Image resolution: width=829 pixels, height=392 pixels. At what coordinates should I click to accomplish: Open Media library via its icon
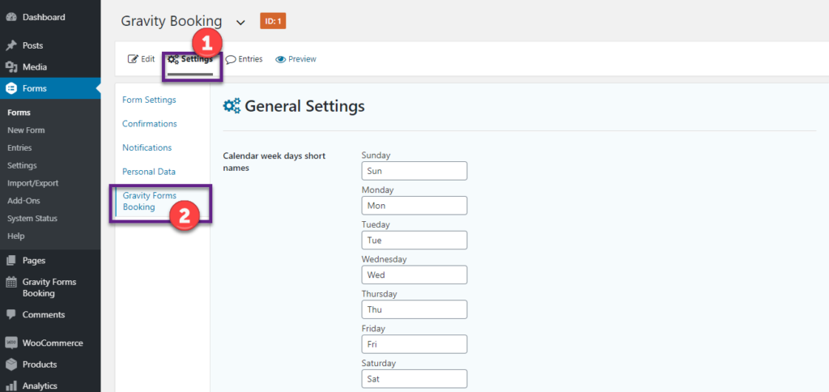(11, 67)
